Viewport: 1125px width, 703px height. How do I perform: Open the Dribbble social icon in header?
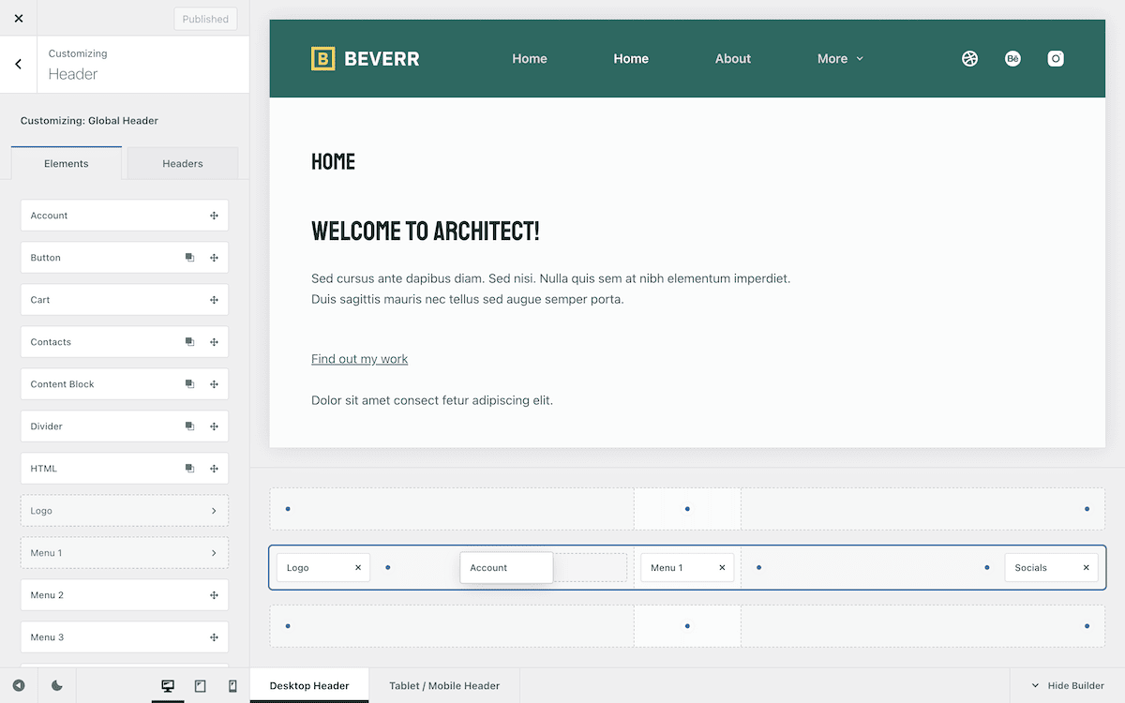969,58
